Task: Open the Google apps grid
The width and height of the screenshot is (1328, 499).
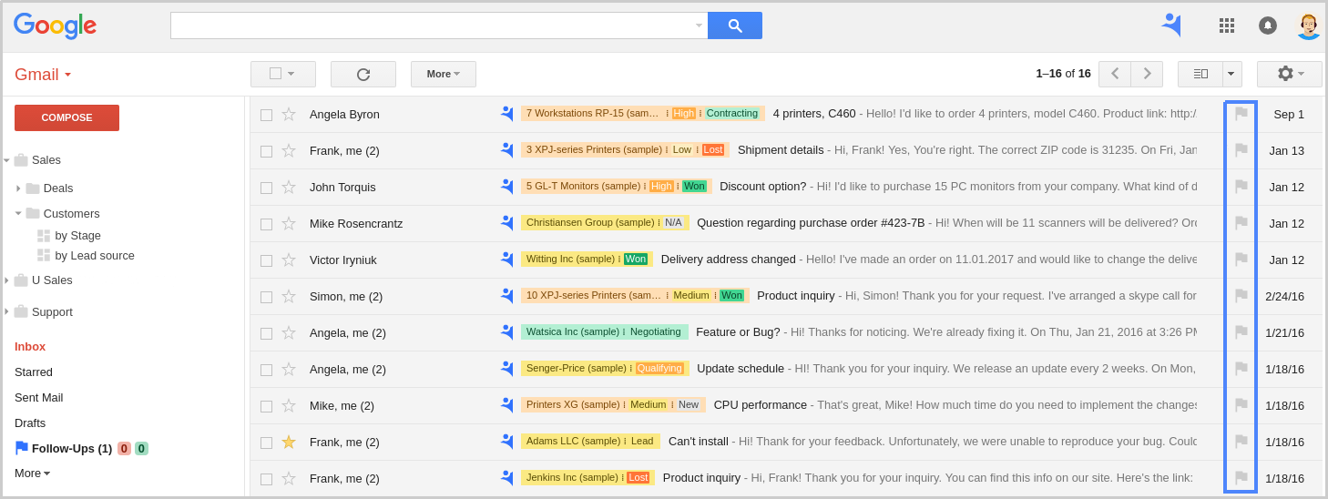Action: coord(1227,25)
